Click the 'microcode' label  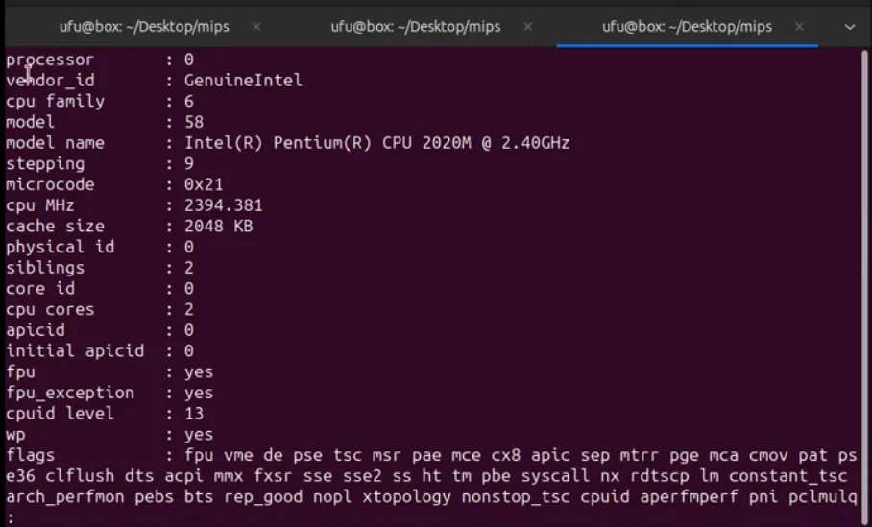pos(50,184)
